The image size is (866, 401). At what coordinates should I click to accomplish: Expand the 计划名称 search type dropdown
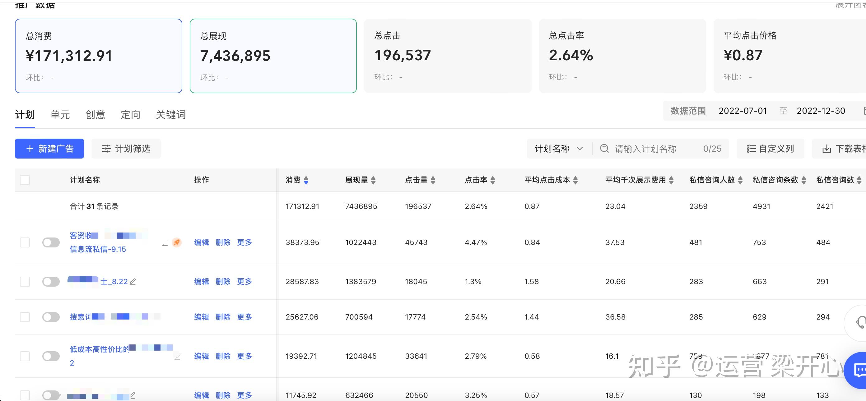[558, 149]
